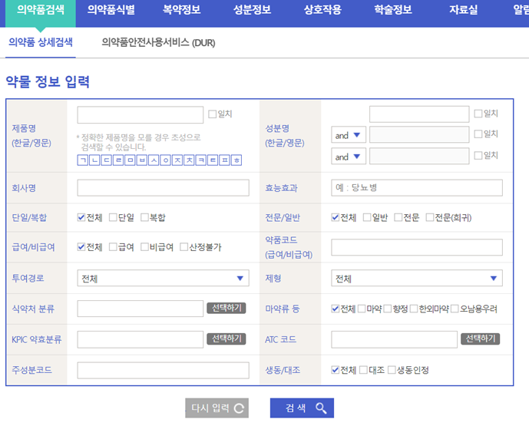Check 일반 under 전문/일반
Image resolution: width=529 pixels, height=426 pixels.
tap(367, 217)
